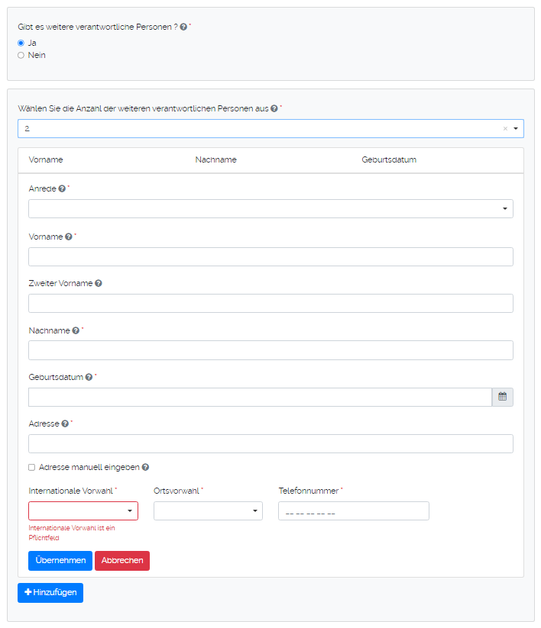Viewport: 541px width, 628px height.
Task: Expand the Ortsvorwahl dropdown
Action: pos(208,511)
